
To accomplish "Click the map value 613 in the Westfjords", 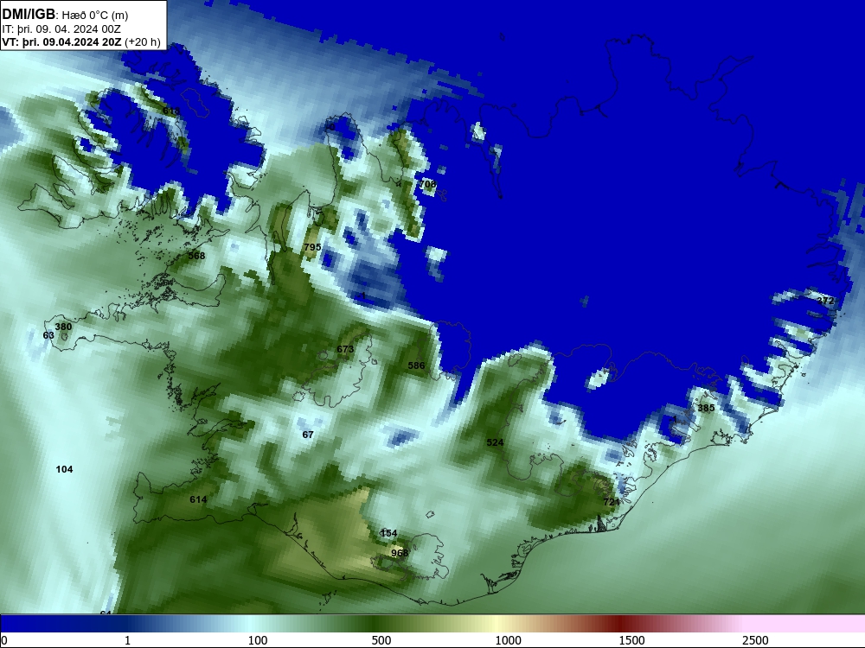I will pyautogui.click(x=171, y=111).
